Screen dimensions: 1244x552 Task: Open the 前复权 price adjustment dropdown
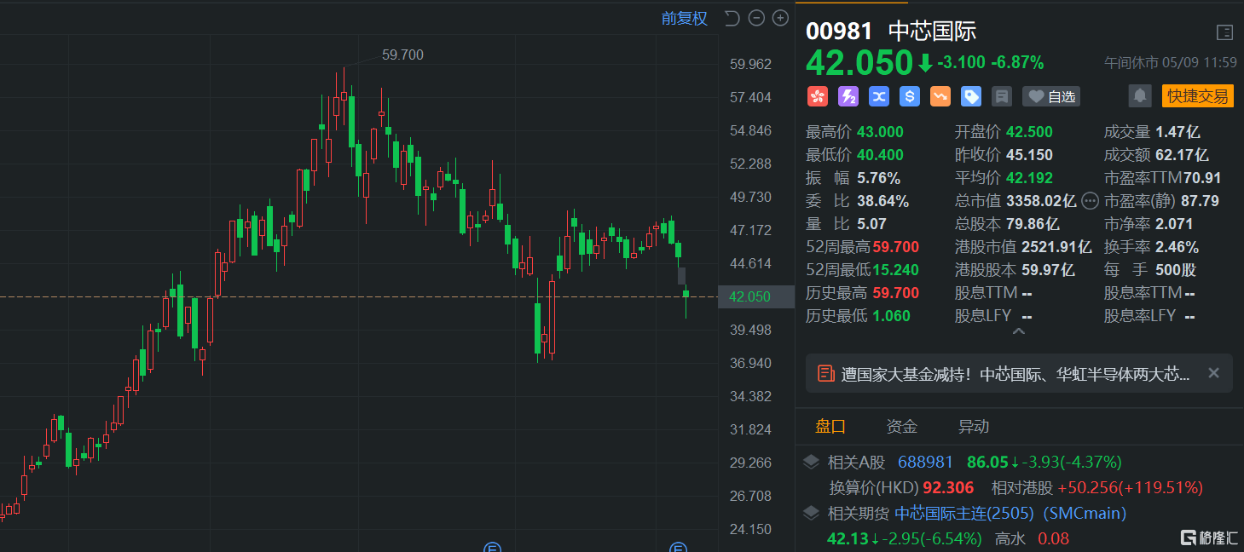(x=684, y=18)
